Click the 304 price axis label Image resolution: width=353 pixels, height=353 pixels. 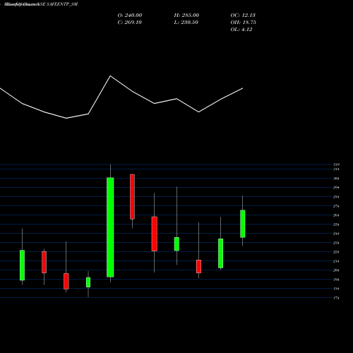point(336,179)
